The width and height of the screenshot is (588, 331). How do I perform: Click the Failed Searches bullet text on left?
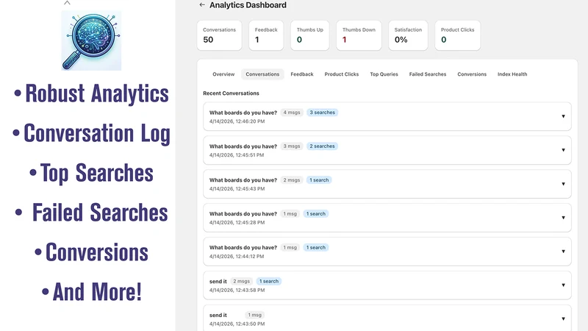pyautogui.click(x=100, y=213)
